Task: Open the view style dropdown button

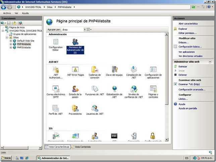Action: point(89,29)
